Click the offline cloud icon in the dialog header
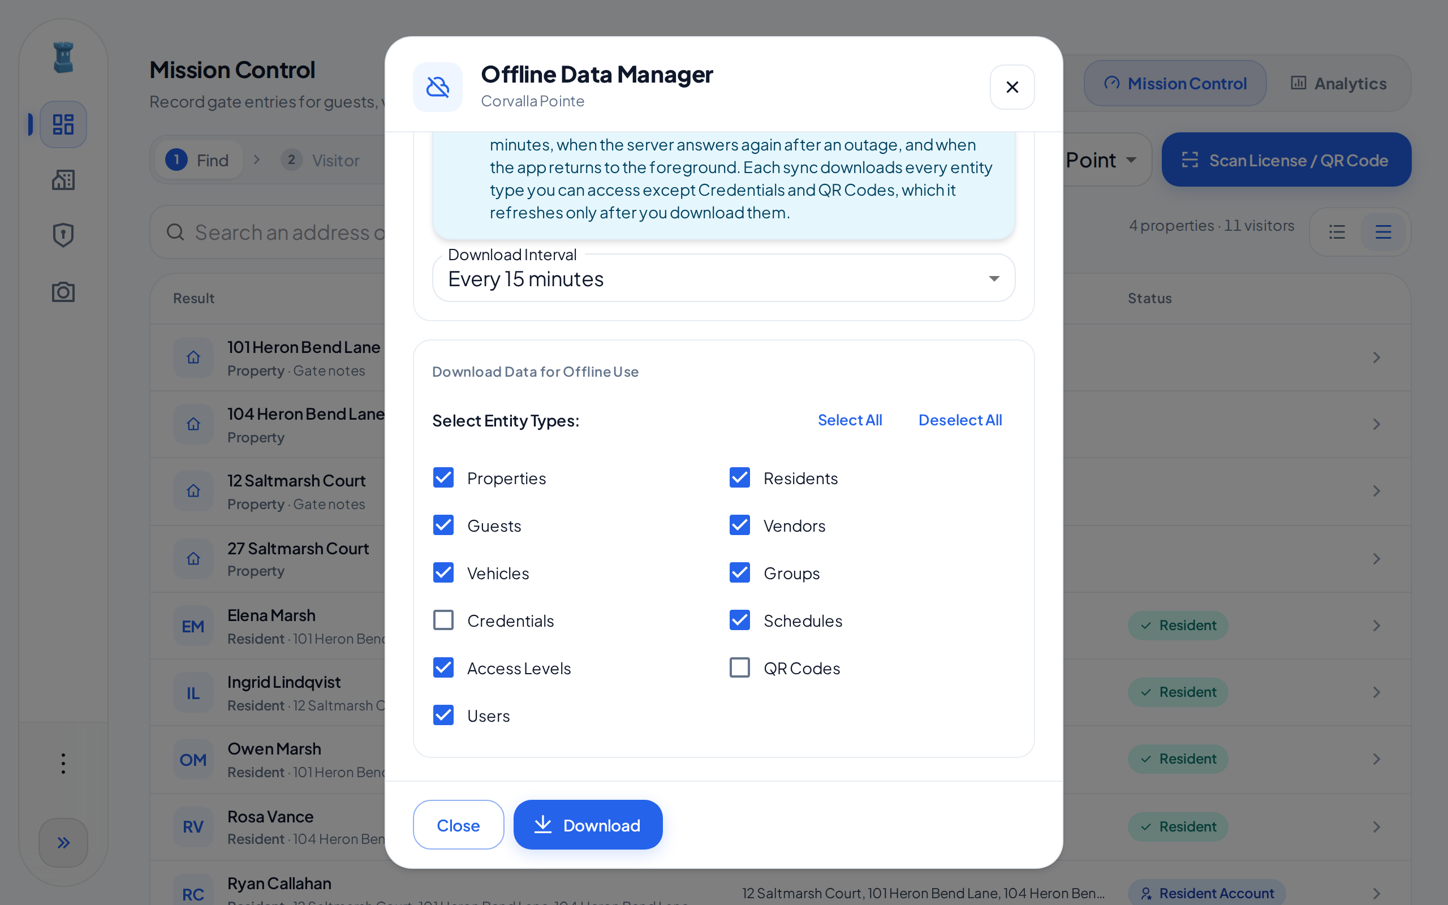The width and height of the screenshot is (1448, 905). pos(438,87)
